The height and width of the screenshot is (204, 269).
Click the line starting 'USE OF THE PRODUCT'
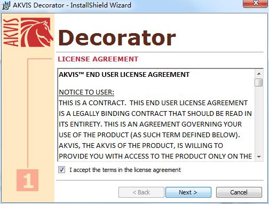(x=149, y=135)
